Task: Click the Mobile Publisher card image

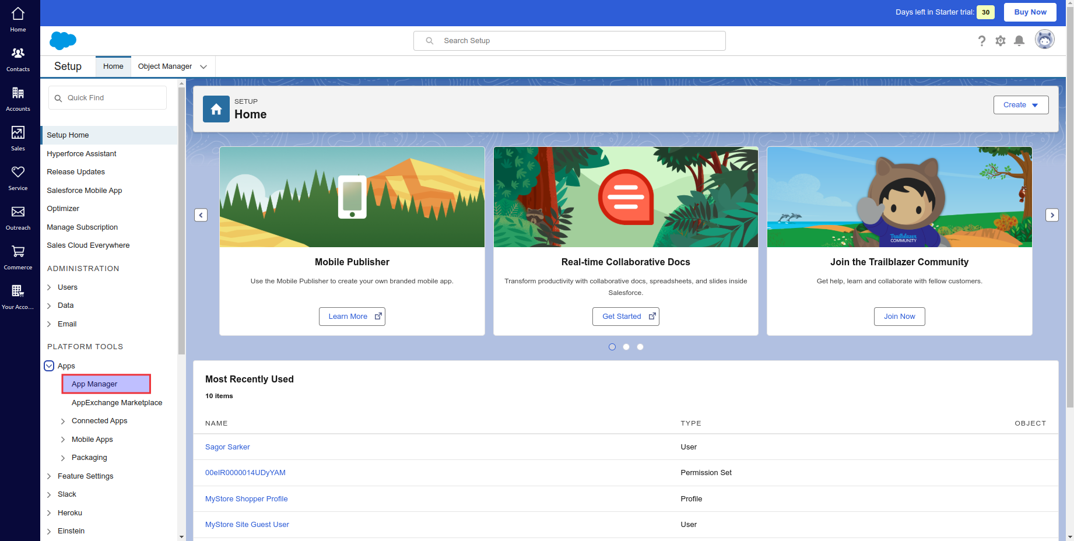Action: click(352, 197)
